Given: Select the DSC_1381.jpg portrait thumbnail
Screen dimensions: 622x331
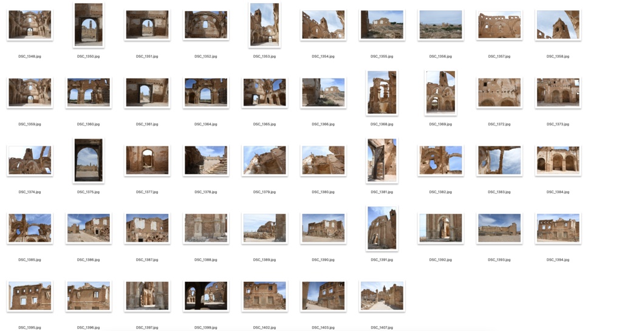Looking at the screenshot, I should coord(382,160).
